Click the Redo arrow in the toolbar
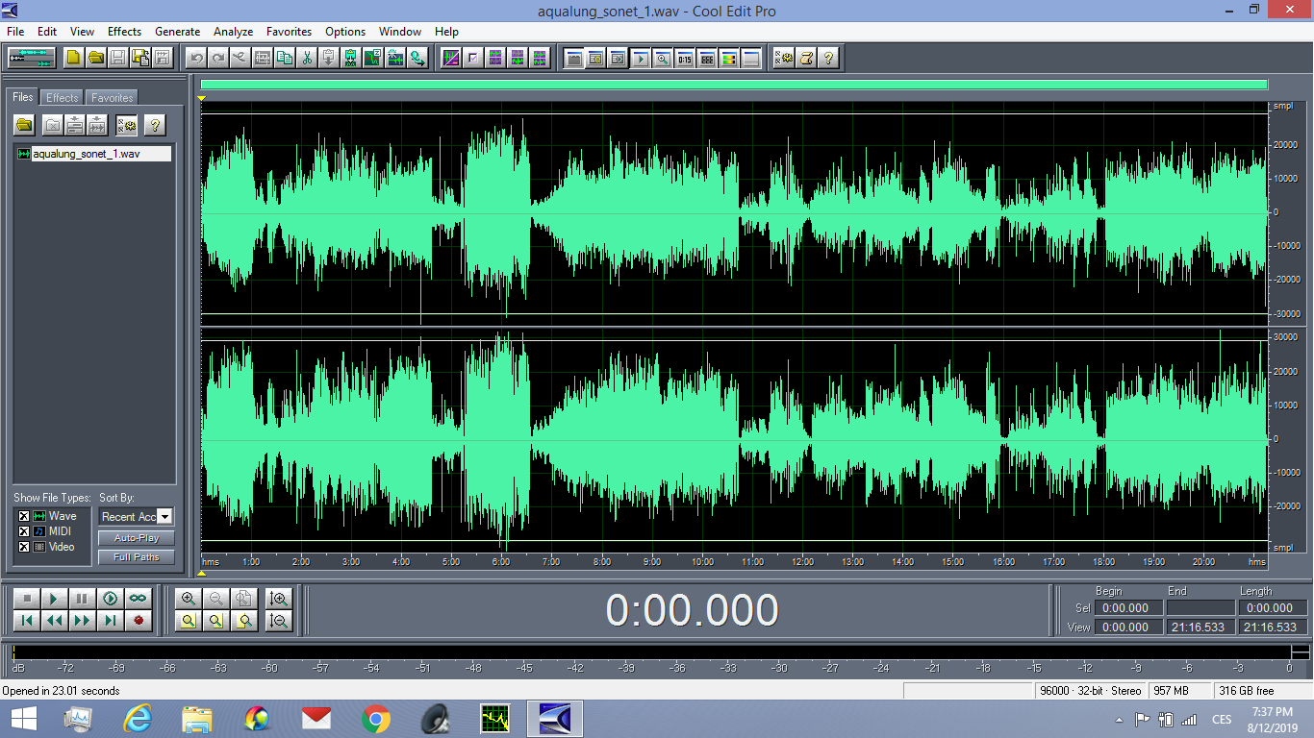 (x=218, y=58)
